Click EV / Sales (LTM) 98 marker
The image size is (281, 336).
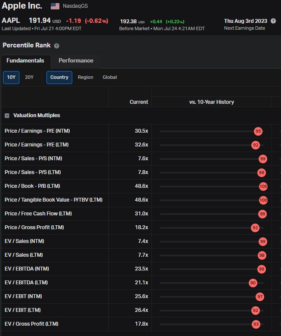point(262,255)
